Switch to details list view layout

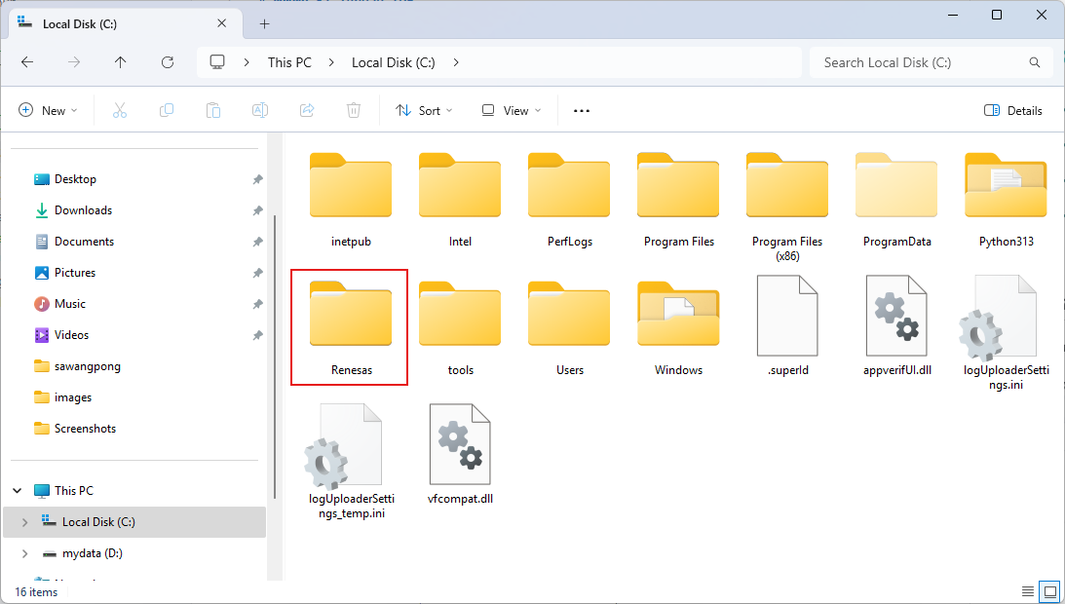[1028, 591]
